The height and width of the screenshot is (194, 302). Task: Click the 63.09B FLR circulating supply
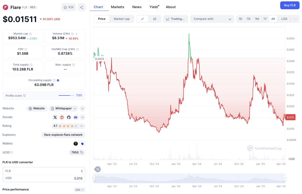pos(44,85)
